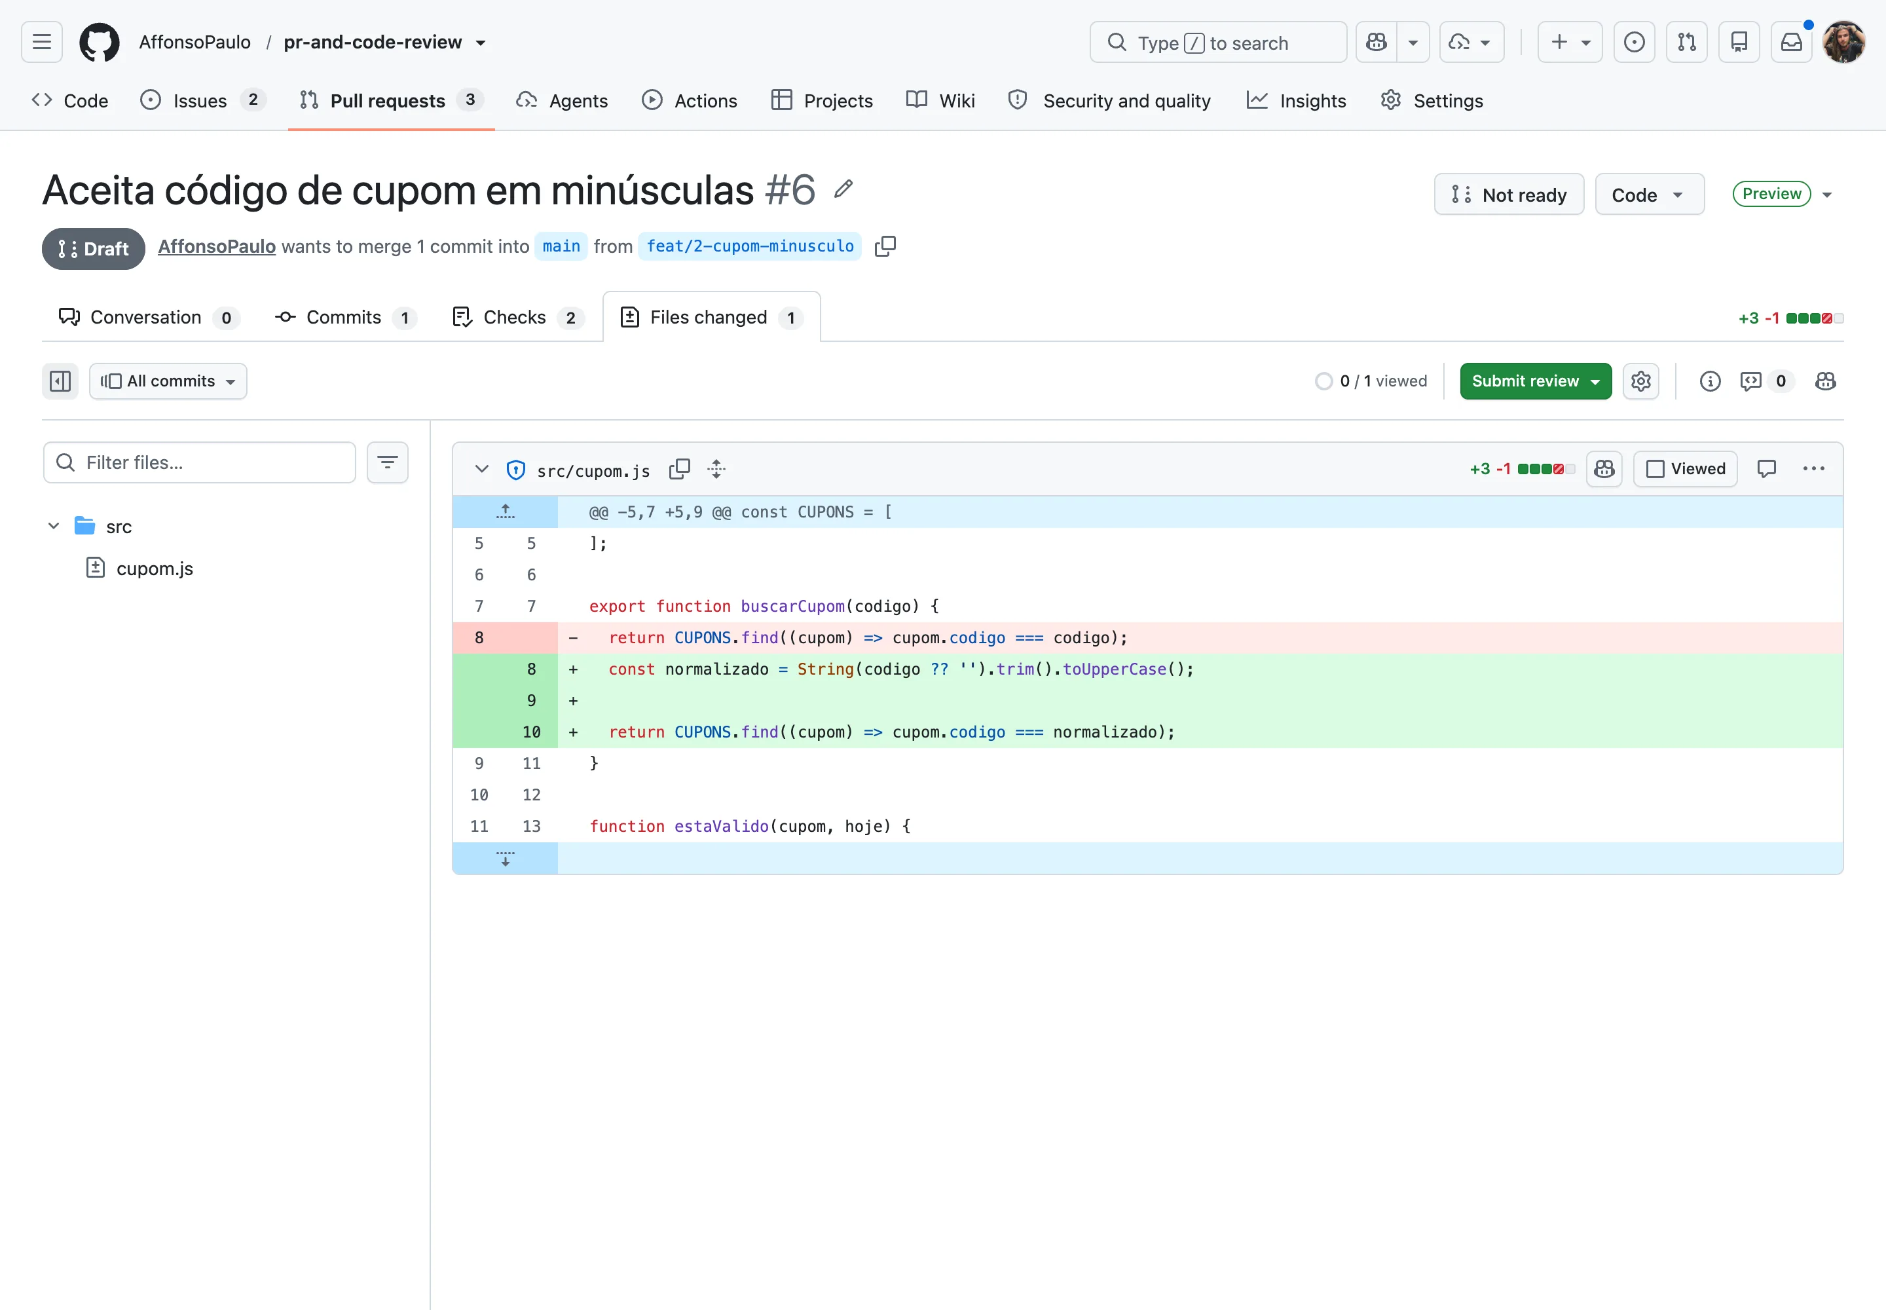Image resolution: width=1886 pixels, height=1310 pixels.
Task: Open Security and quality tab
Action: click(x=1109, y=100)
